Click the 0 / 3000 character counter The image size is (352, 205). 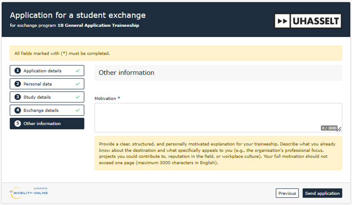[x=329, y=128]
